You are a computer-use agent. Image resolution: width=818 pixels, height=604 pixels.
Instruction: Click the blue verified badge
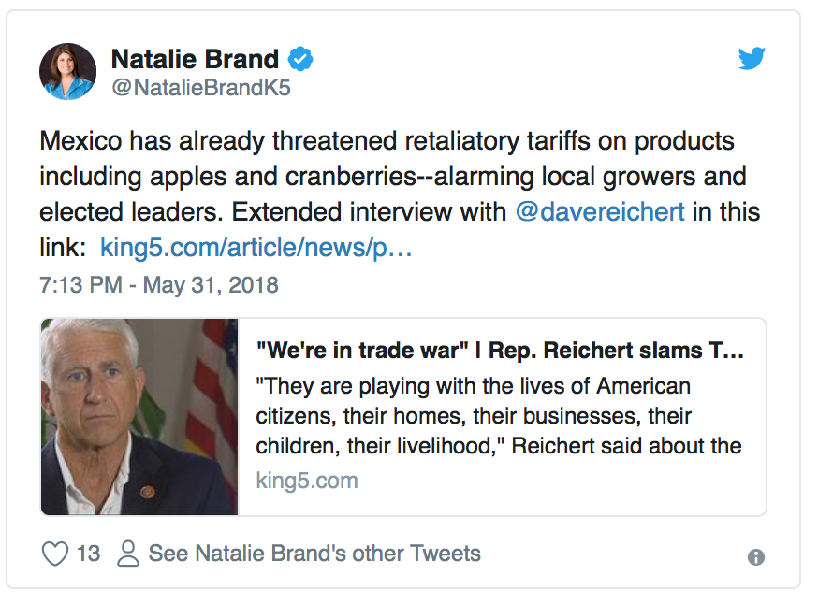click(x=300, y=58)
